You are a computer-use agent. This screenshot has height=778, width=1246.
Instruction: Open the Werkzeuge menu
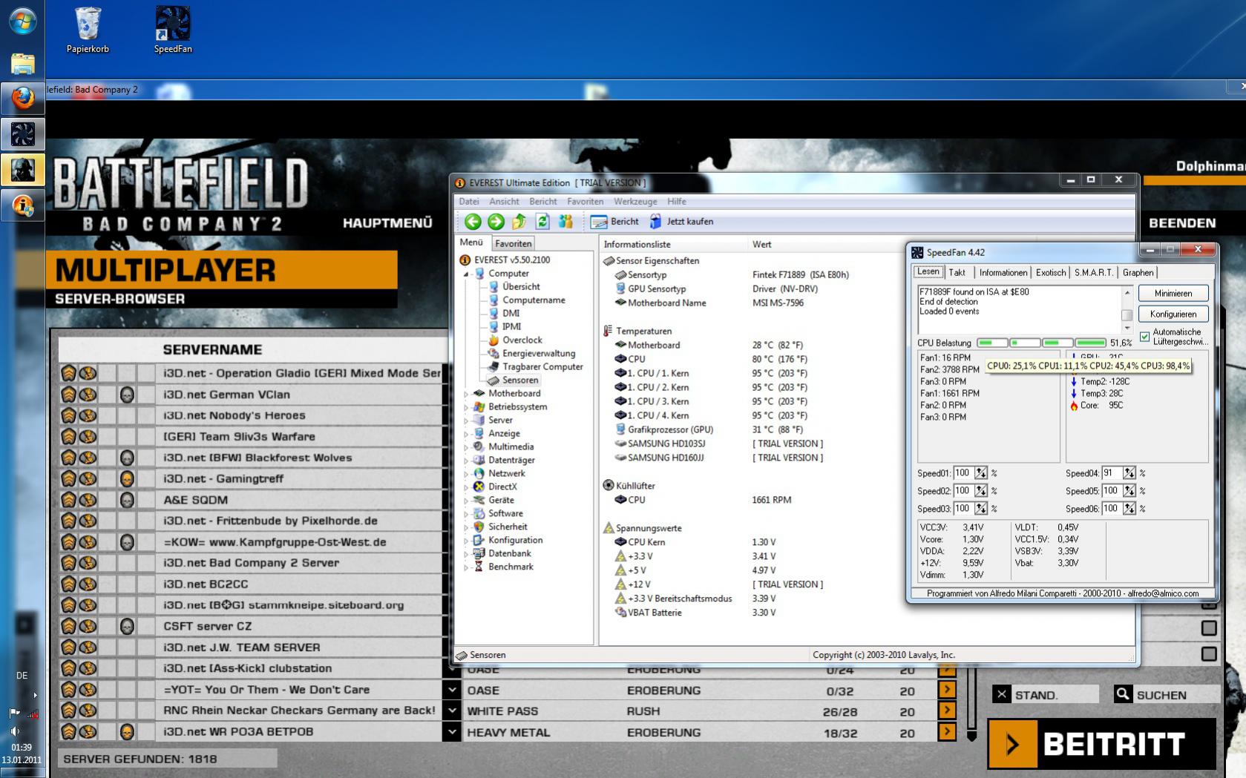pyautogui.click(x=635, y=202)
